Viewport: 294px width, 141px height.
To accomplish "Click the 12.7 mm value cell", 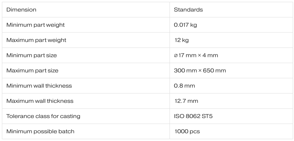I will coord(186,101).
